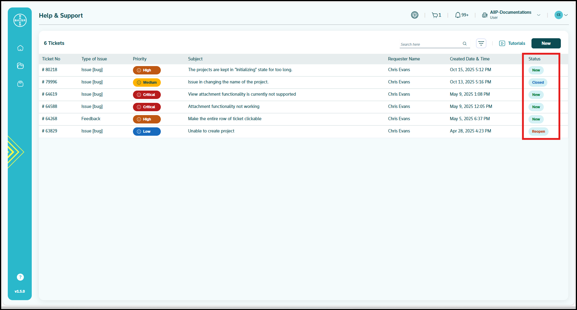Click the Critical priority badge on ticket 64619
Image resolution: width=577 pixels, height=310 pixels.
[x=147, y=95]
